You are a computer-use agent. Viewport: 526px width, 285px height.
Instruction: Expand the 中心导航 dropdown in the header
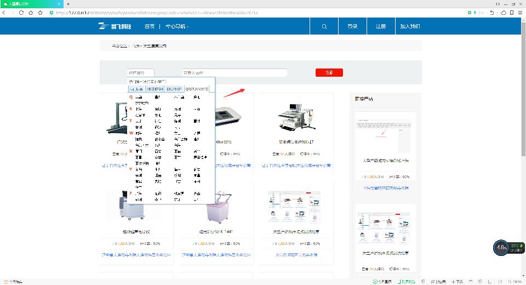(178, 26)
